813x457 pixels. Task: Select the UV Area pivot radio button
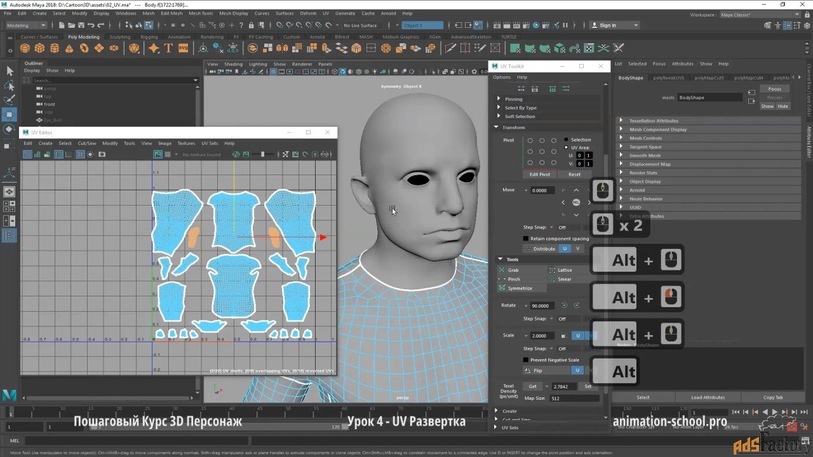point(567,147)
